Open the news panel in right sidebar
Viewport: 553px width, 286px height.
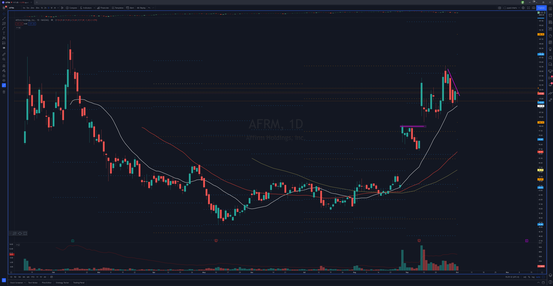click(550, 22)
